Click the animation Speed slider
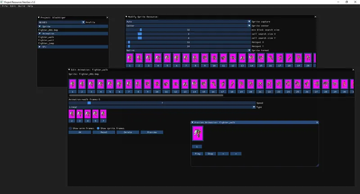This screenshot has height=194, width=360. coord(162,103)
